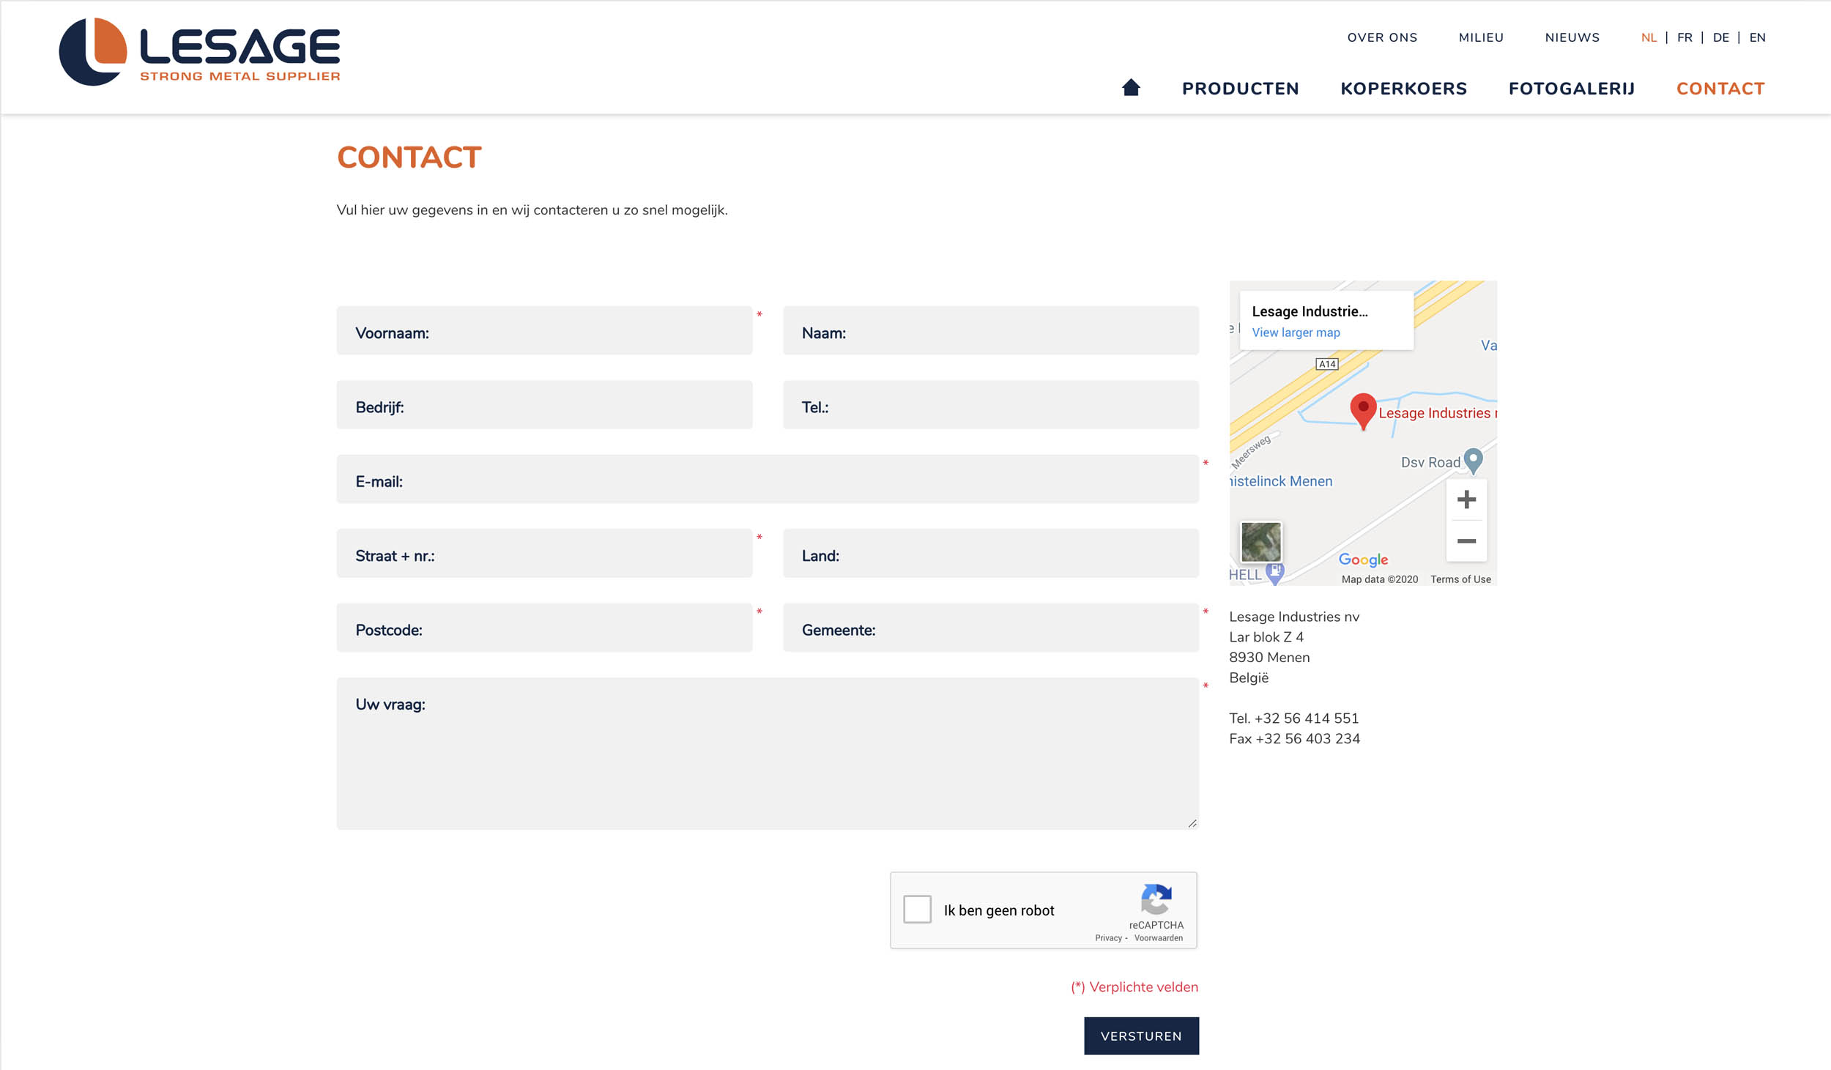Screen dimensions: 1831x1070
Task: Click the red Lesage Industries map pin
Action: click(1362, 409)
